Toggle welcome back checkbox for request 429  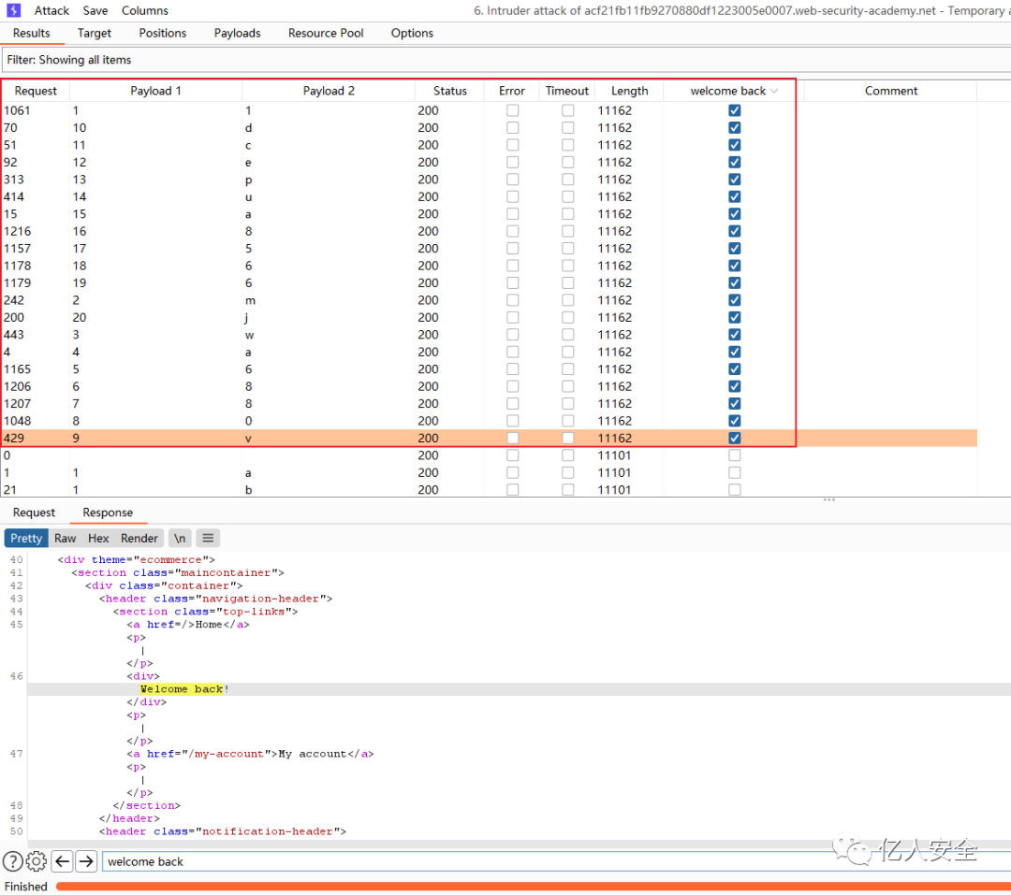click(735, 439)
